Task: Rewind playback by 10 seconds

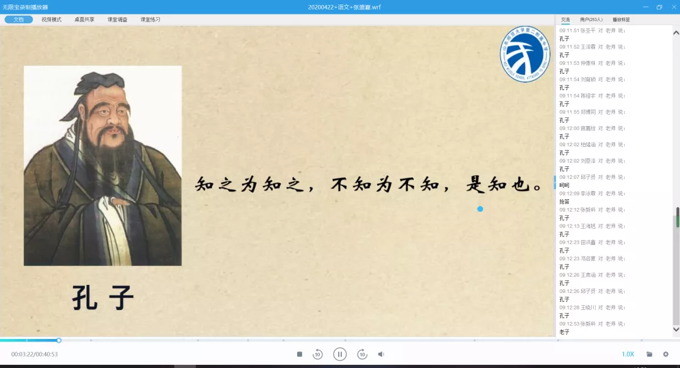Action: 318,354
